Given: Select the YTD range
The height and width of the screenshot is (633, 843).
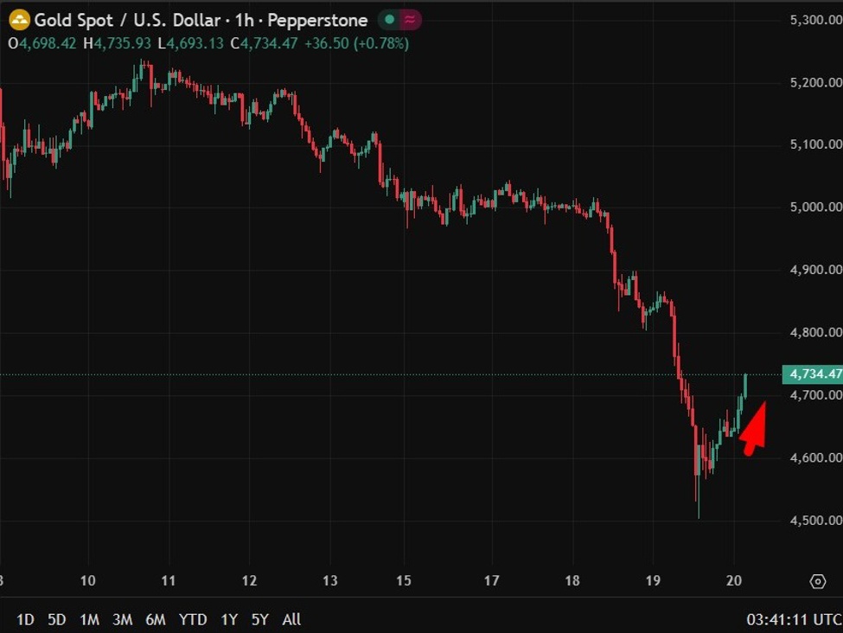Looking at the screenshot, I should pos(193,620).
